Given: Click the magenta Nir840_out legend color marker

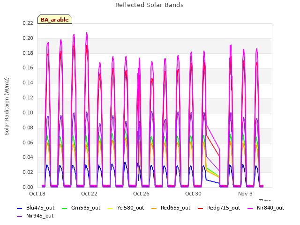Looking at the screenshot, I should tap(250, 208).
